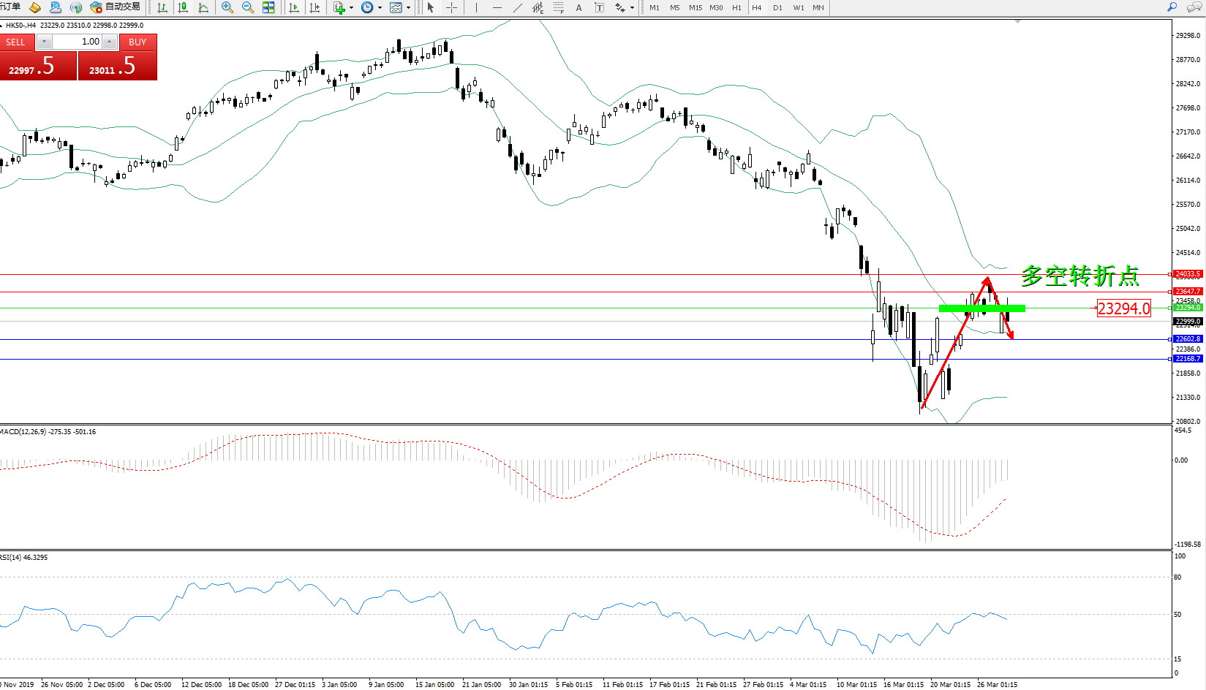
Task: Click the zoom in magnifier icon
Action: click(x=227, y=7)
